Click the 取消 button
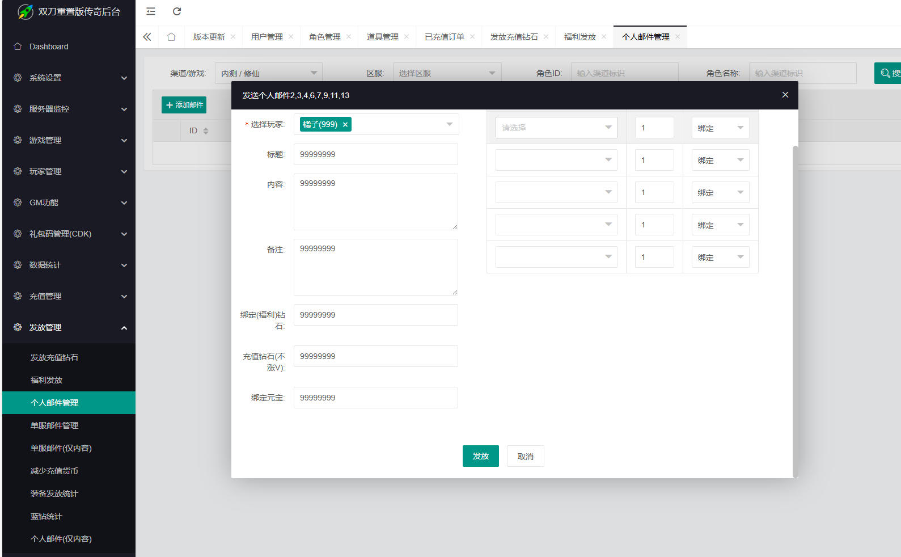Screen dimensions: 901x557 525,456
